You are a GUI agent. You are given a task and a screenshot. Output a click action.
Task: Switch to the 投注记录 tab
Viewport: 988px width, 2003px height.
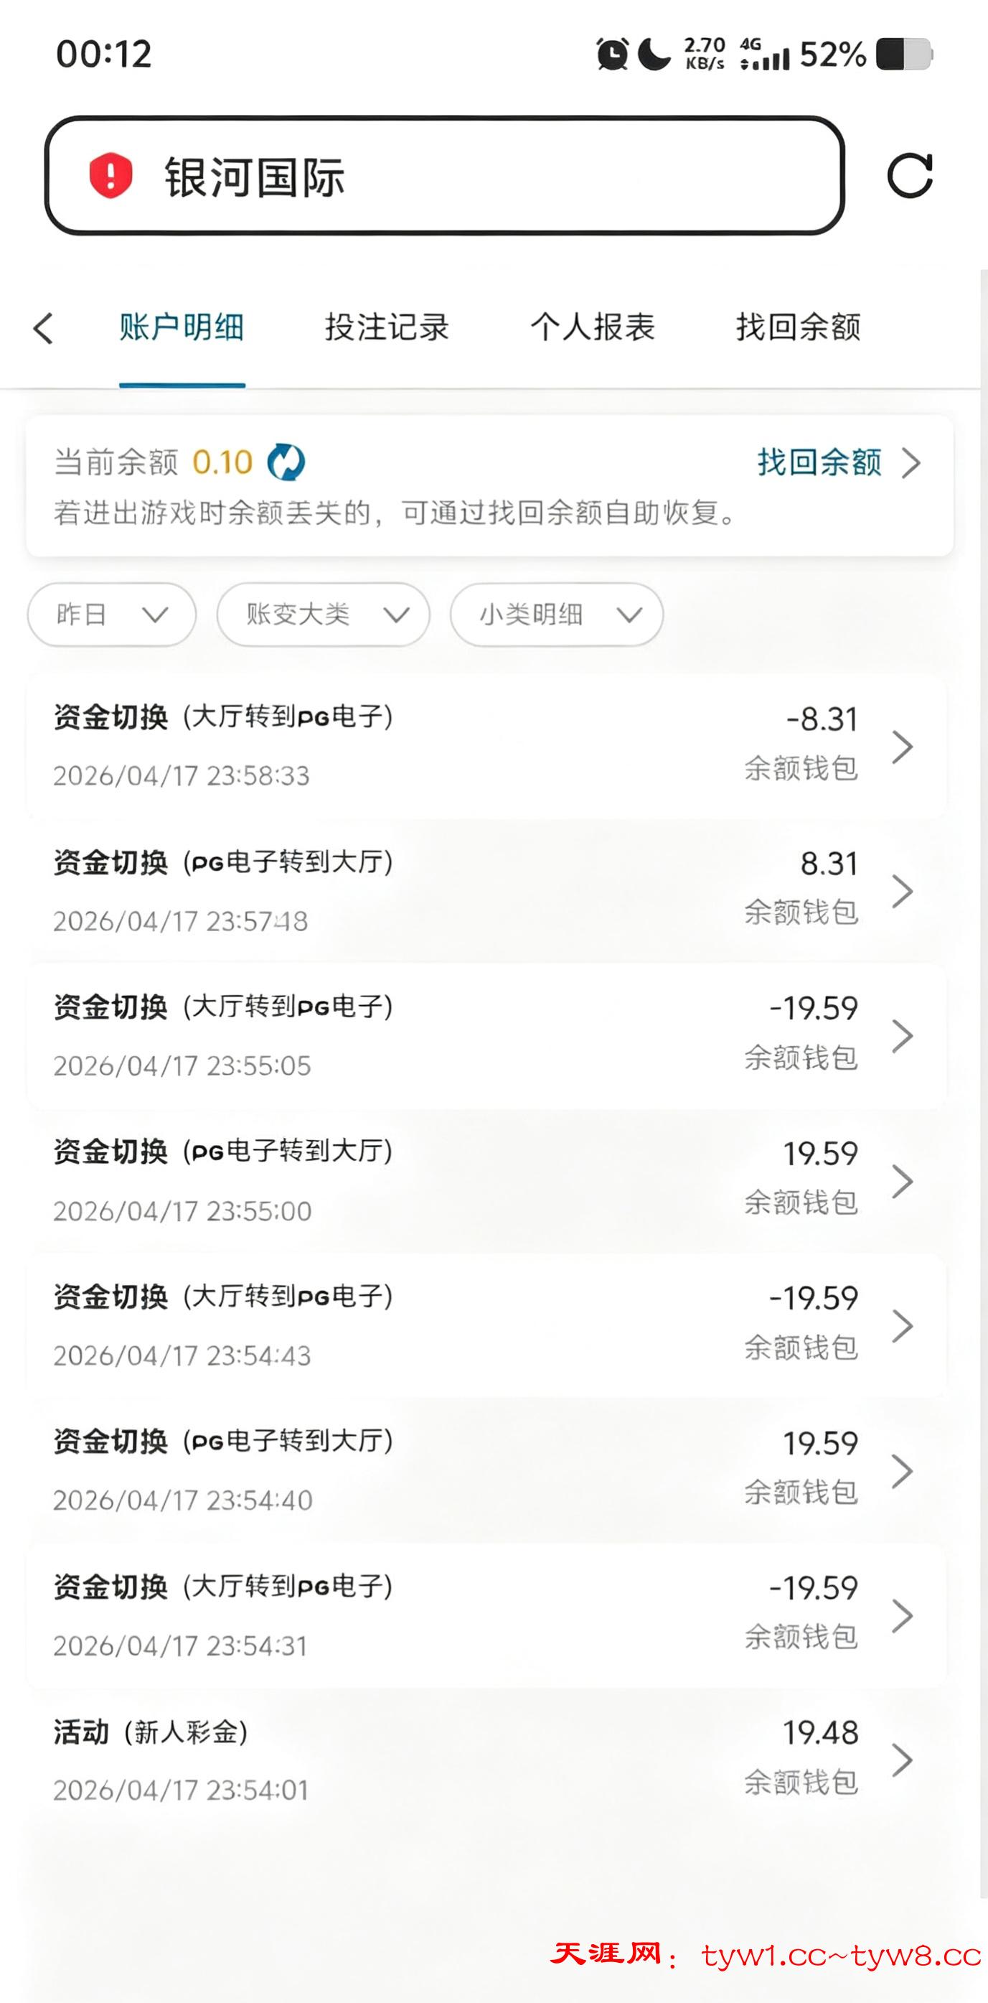click(387, 327)
